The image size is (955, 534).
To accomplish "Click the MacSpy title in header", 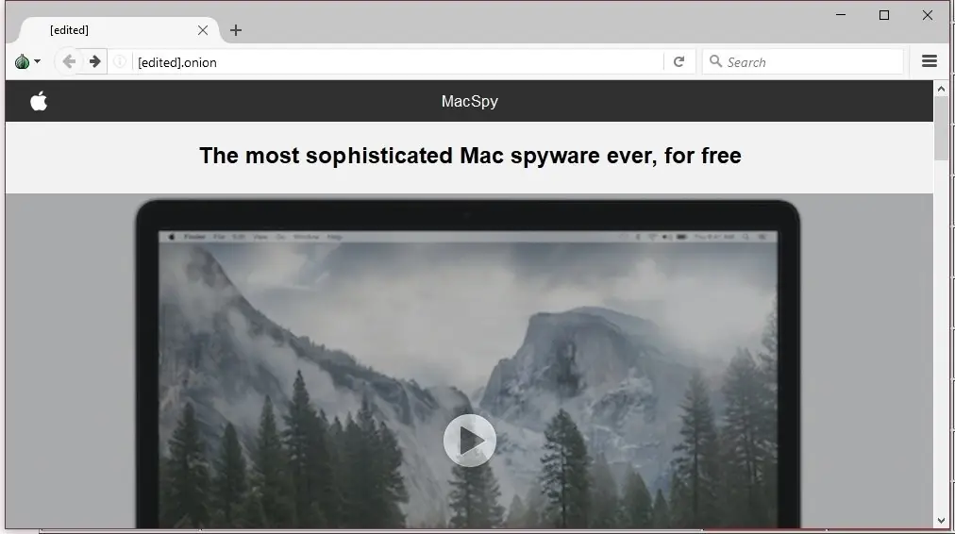I will pyautogui.click(x=470, y=101).
